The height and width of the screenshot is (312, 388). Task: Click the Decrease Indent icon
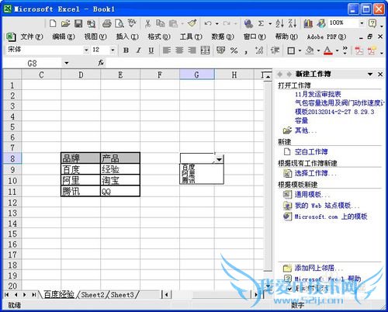coord(275,50)
